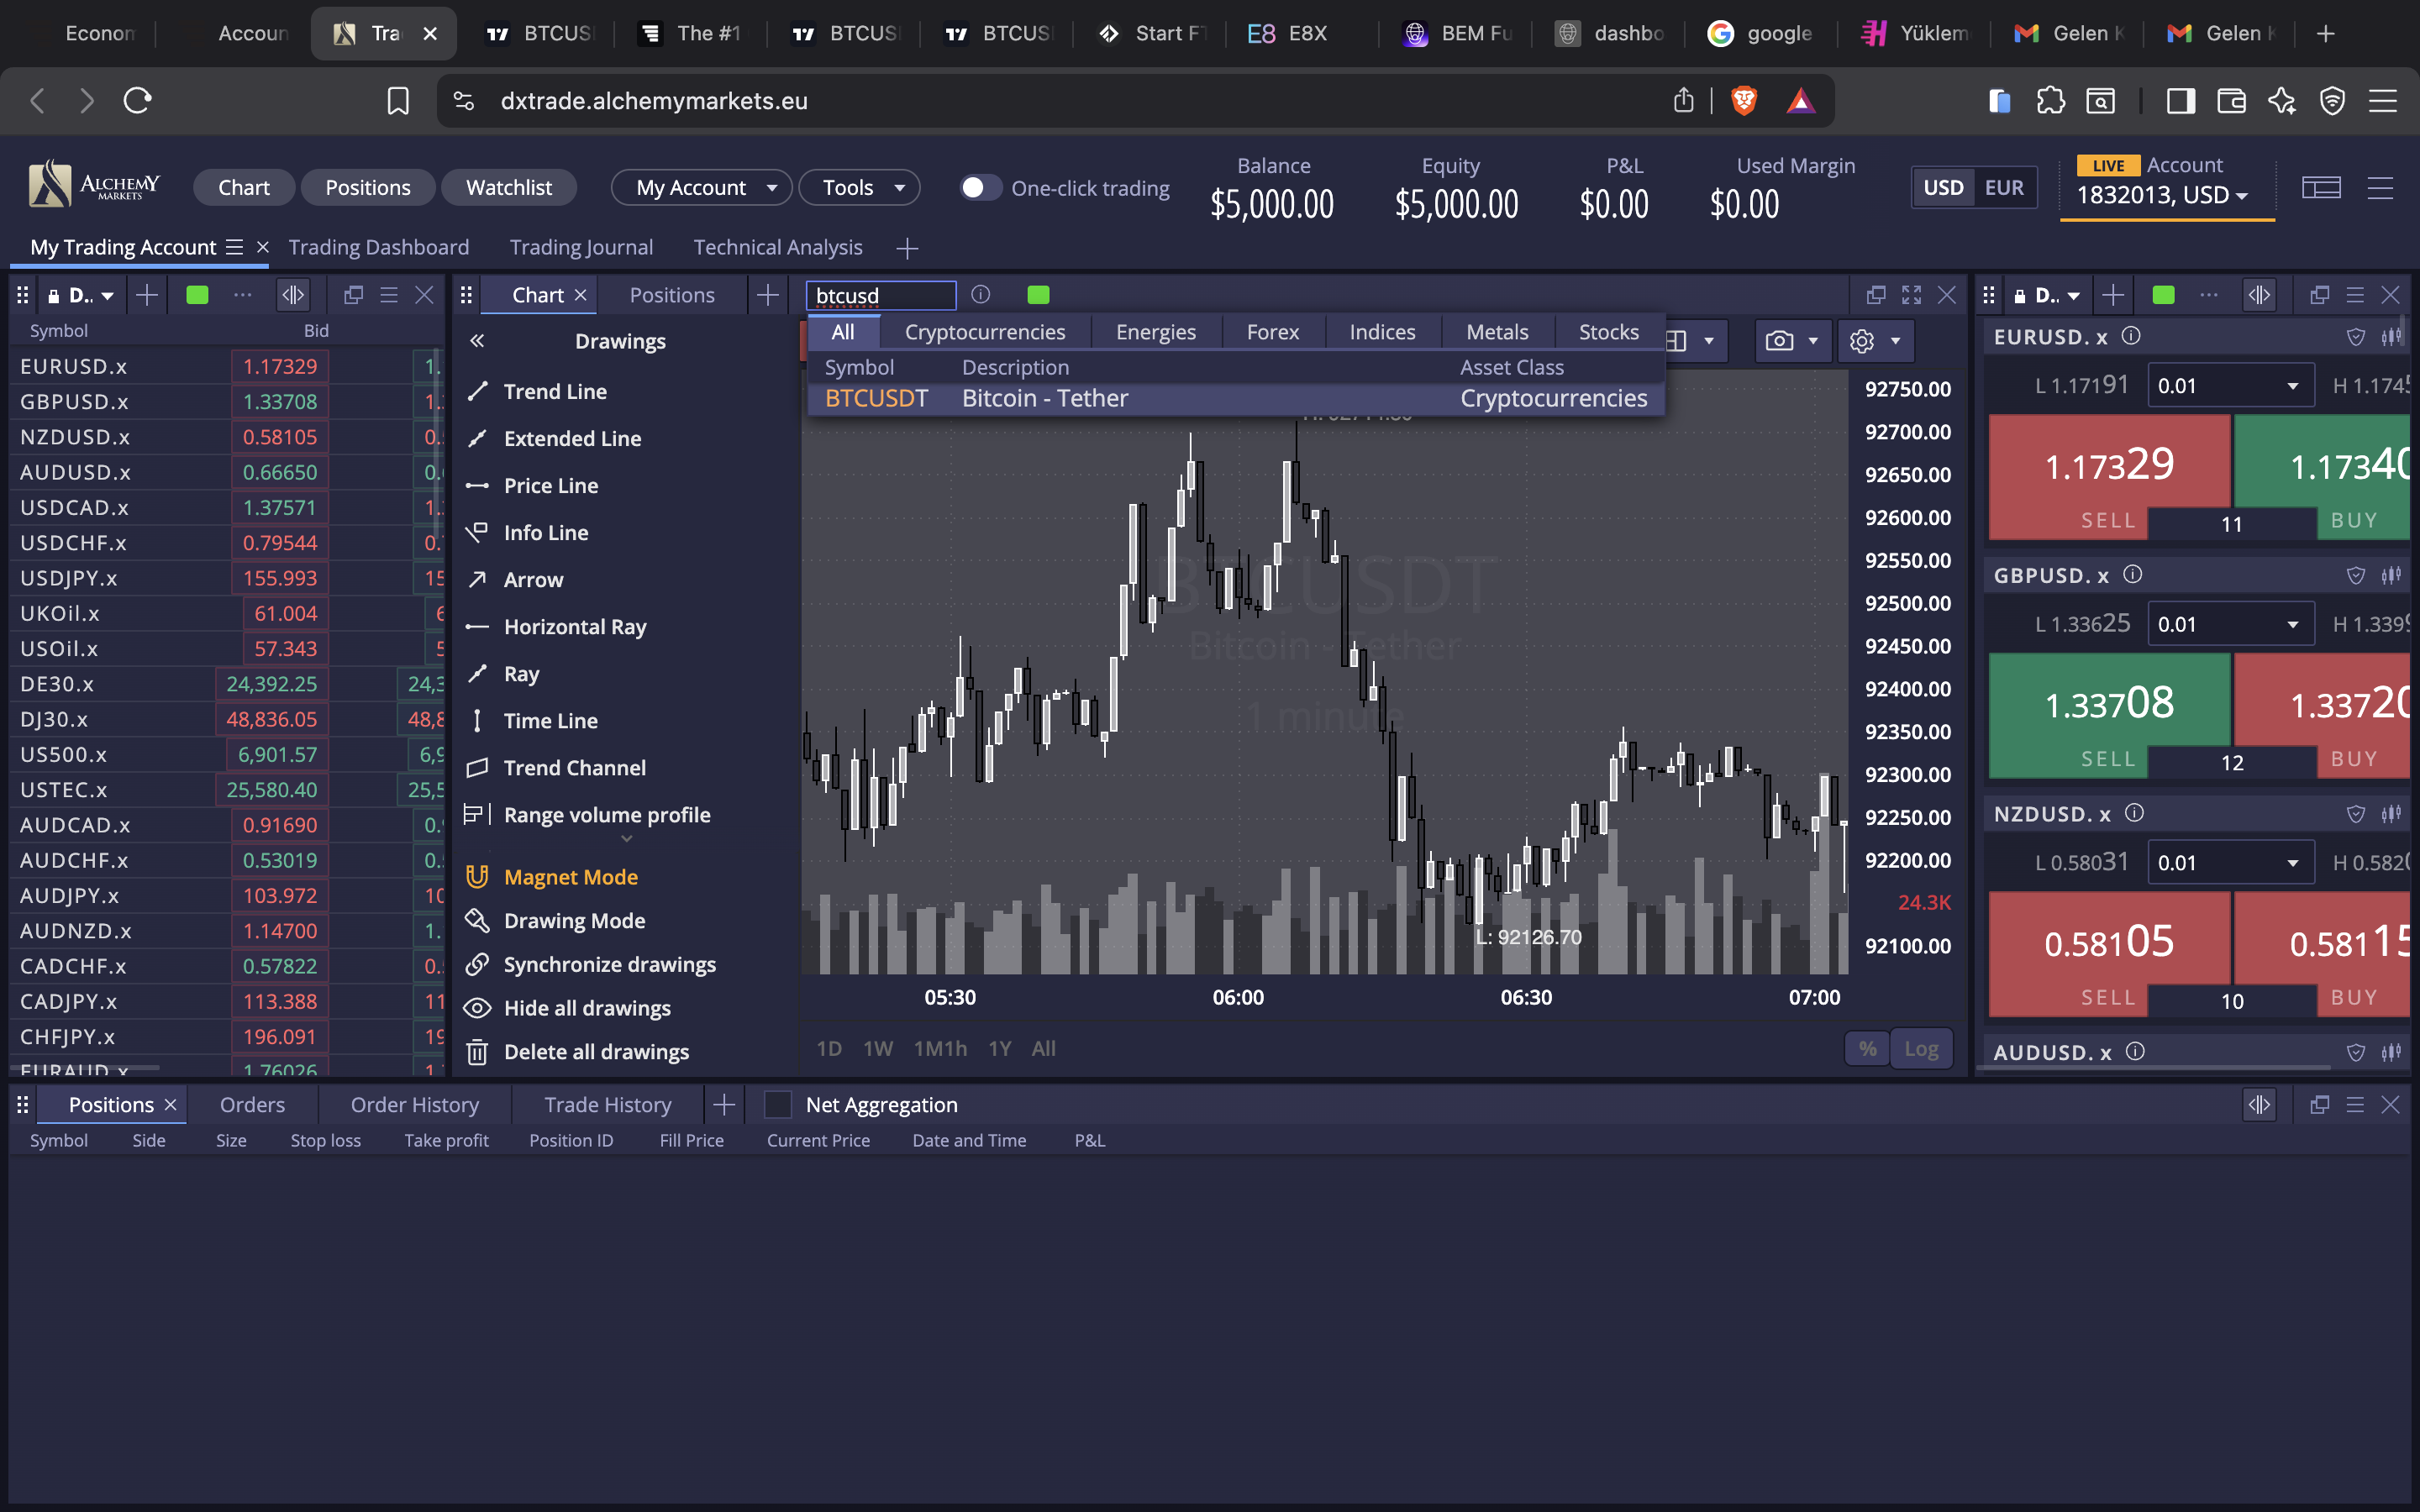Sell NZDUSD.x at 0.58105
The image size is (2420, 1512).
pos(2109,955)
